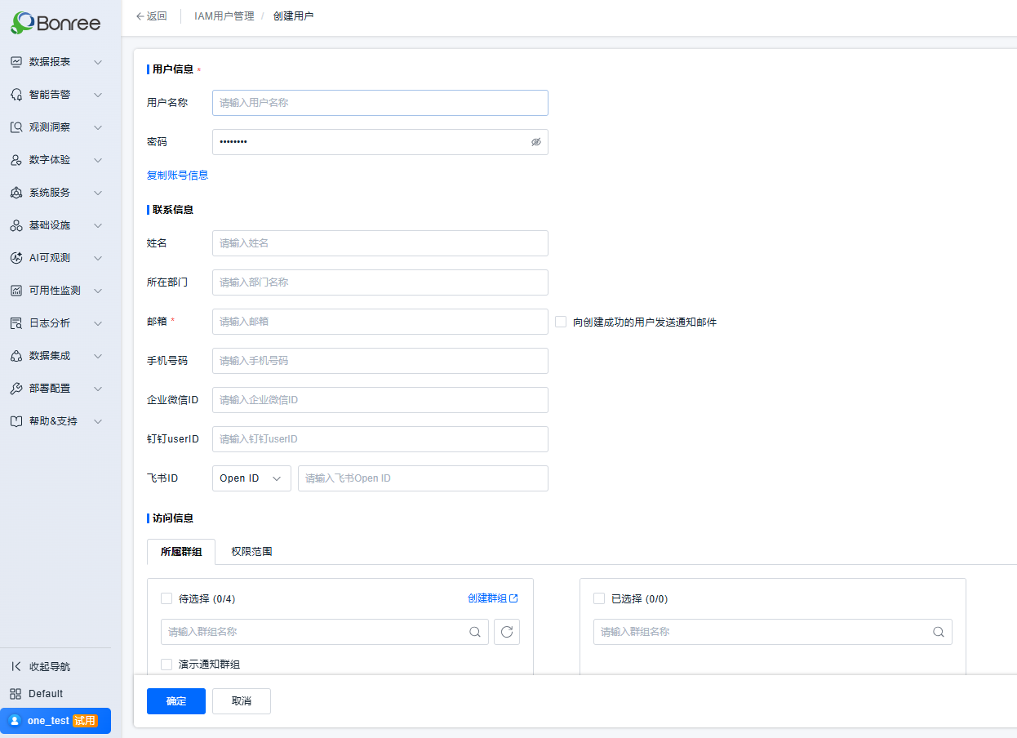The width and height of the screenshot is (1017, 738).
Task: Click the 系统服务 icon in sidebar
Action: [x=16, y=193]
